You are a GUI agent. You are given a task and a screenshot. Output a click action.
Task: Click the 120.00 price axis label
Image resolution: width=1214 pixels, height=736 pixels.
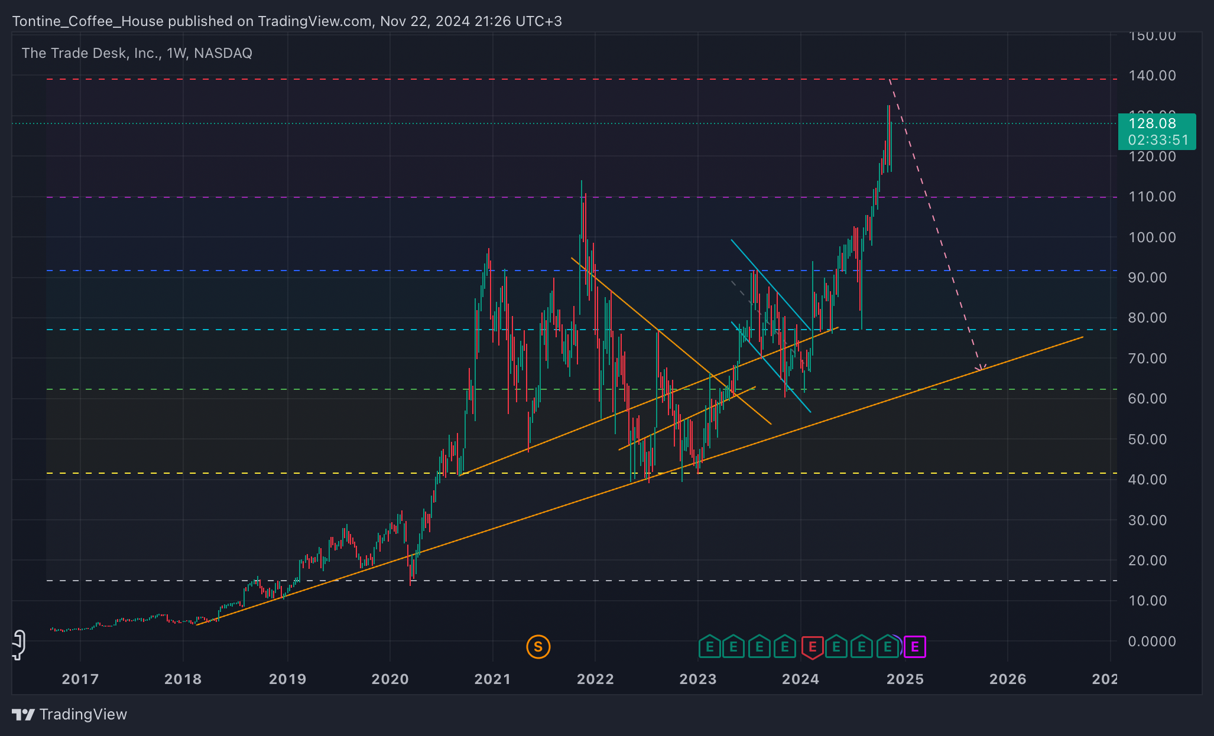(x=1152, y=157)
